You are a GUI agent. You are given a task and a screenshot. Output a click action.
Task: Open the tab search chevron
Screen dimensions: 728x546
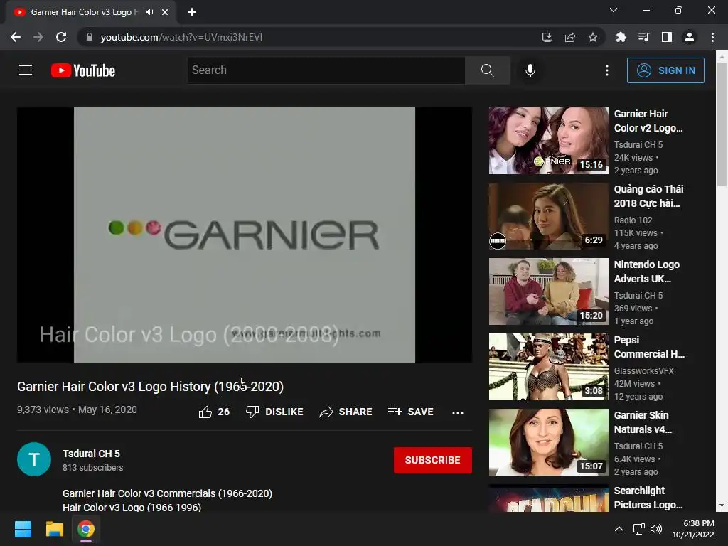pyautogui.click(x=614, y=10)
